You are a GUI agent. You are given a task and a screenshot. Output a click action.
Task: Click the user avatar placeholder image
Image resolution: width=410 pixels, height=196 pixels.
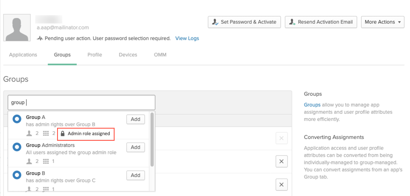(17, 28)
